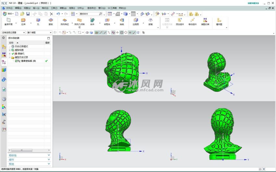
Task: Open the History clock tab in the sidebar
Action: point(4,99)
